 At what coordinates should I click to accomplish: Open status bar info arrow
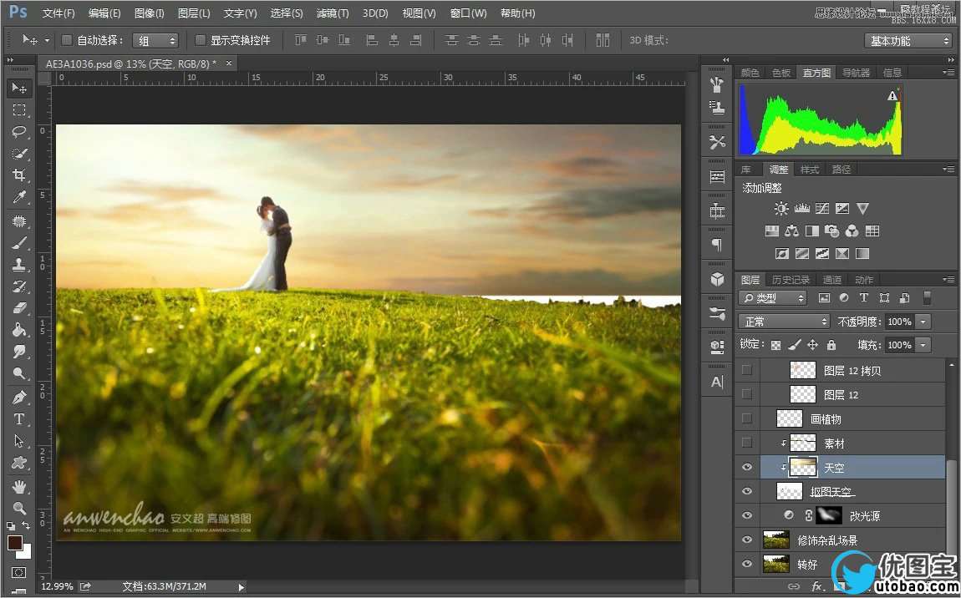[x=241, y=587]
